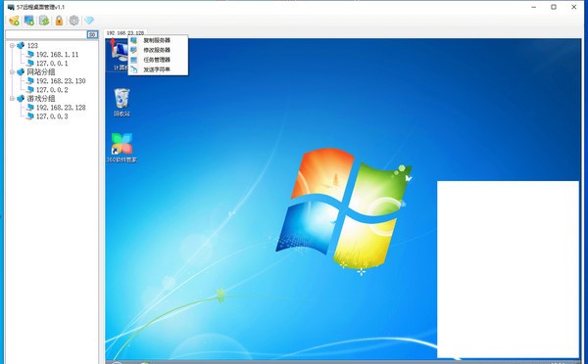
Task: Select server 192.168.23.130 in the tree
Action: 61,81
